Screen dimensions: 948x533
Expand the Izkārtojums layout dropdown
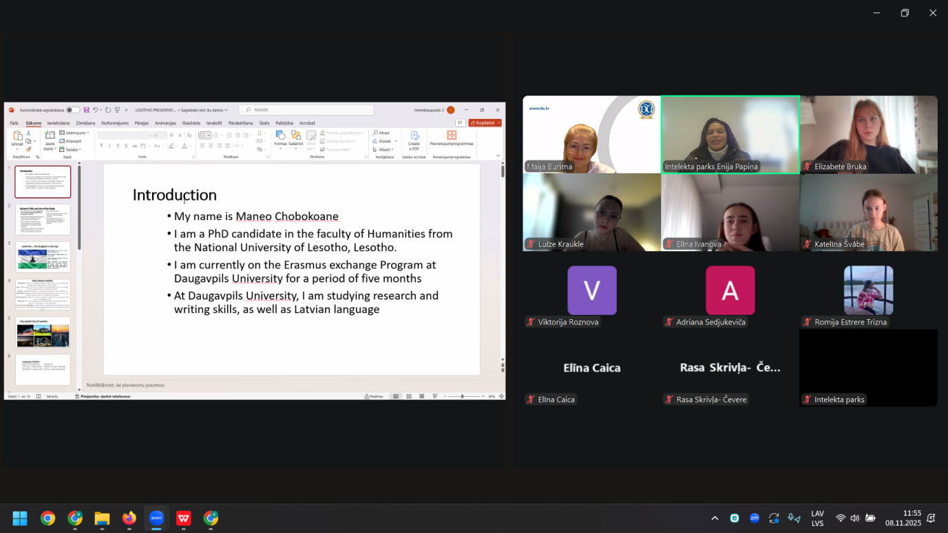(x=75, y=133)
